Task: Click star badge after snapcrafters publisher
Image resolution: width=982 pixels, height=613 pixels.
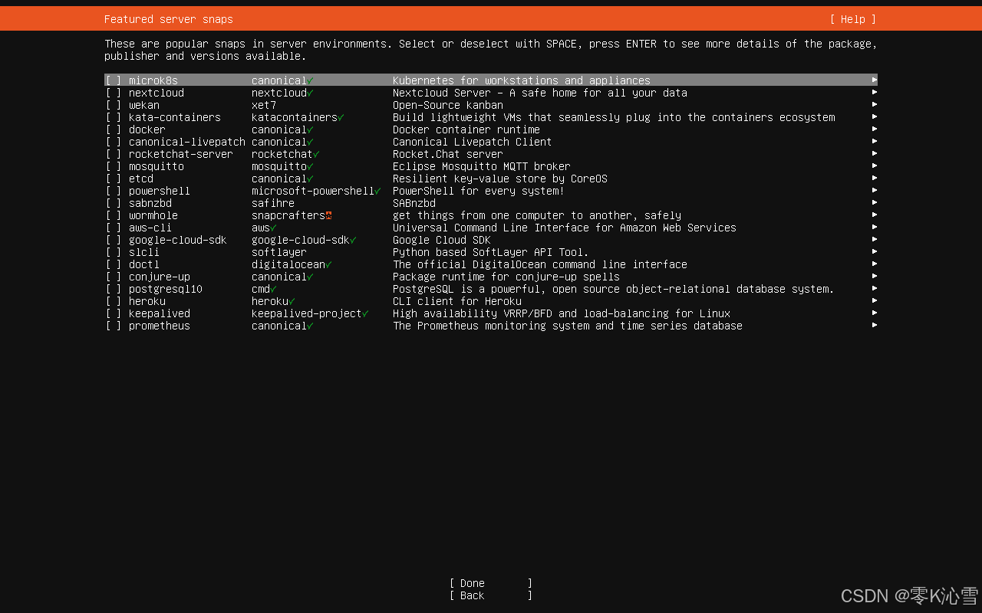Action: [x=328, y=215]
